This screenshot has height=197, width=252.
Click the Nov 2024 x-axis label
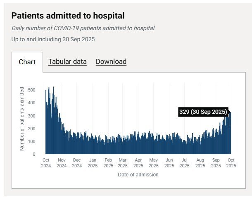point(62,163)
